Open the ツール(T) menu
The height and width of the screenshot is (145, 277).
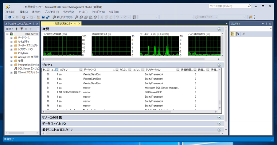pos(83,12)
